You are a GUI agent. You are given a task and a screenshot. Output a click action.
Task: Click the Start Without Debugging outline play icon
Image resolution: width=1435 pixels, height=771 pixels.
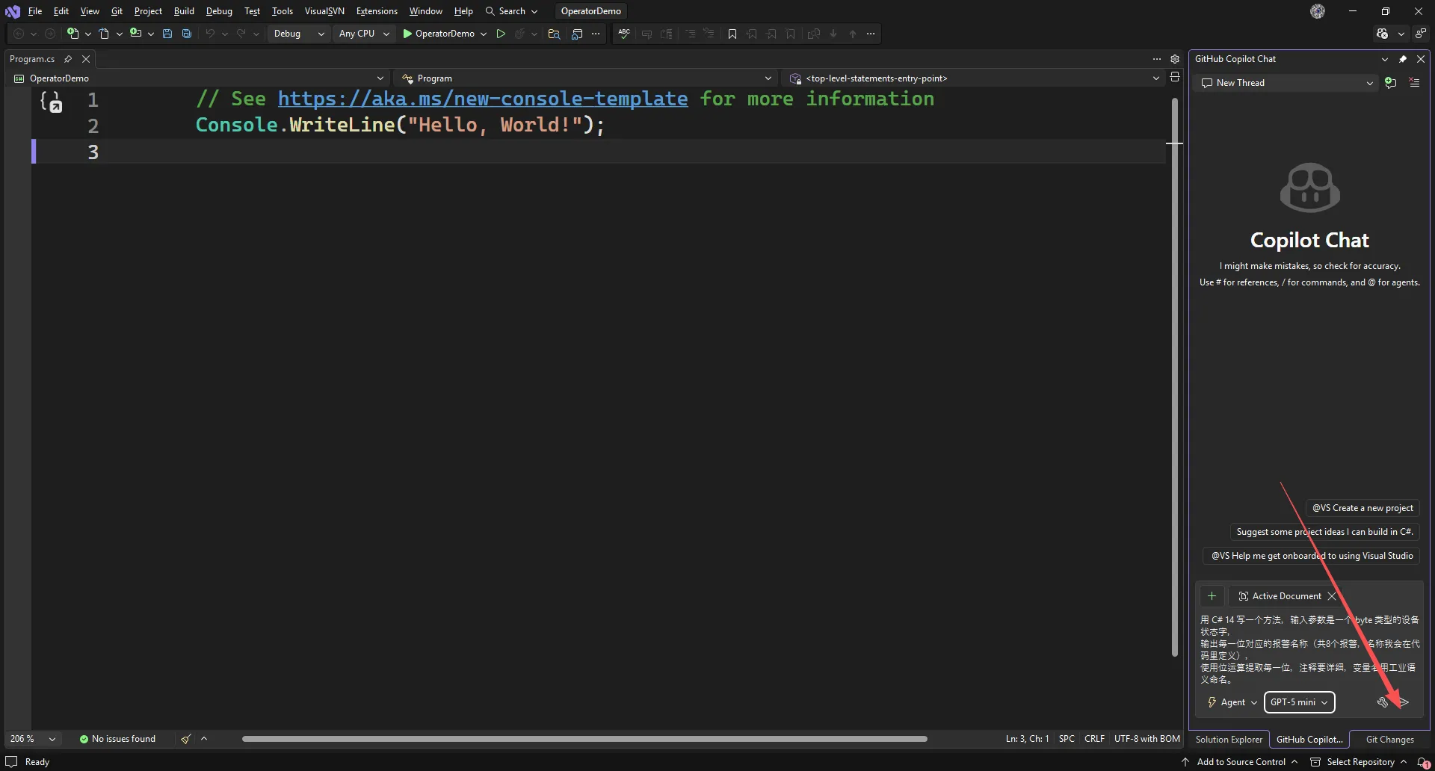click(x=501, y=34)
